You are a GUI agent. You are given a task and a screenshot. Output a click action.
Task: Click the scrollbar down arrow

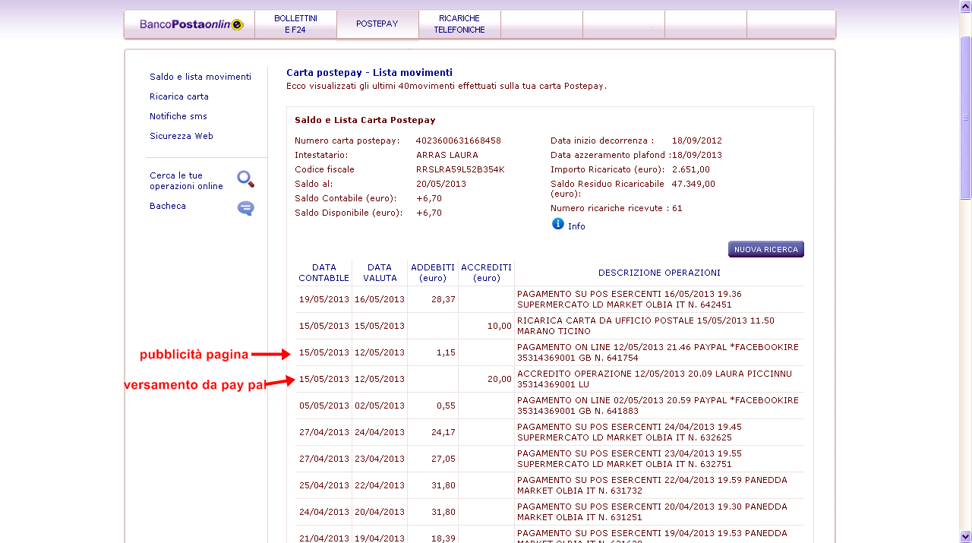pyautogui.click(x=965, y=536)
